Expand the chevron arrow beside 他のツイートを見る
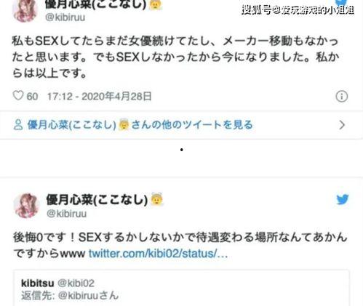The width and height of the screenshot is (363, 306). [x=342, y=125]
